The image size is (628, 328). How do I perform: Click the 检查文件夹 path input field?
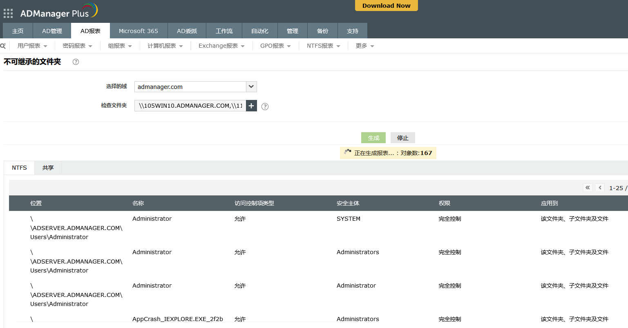(190, 106)
